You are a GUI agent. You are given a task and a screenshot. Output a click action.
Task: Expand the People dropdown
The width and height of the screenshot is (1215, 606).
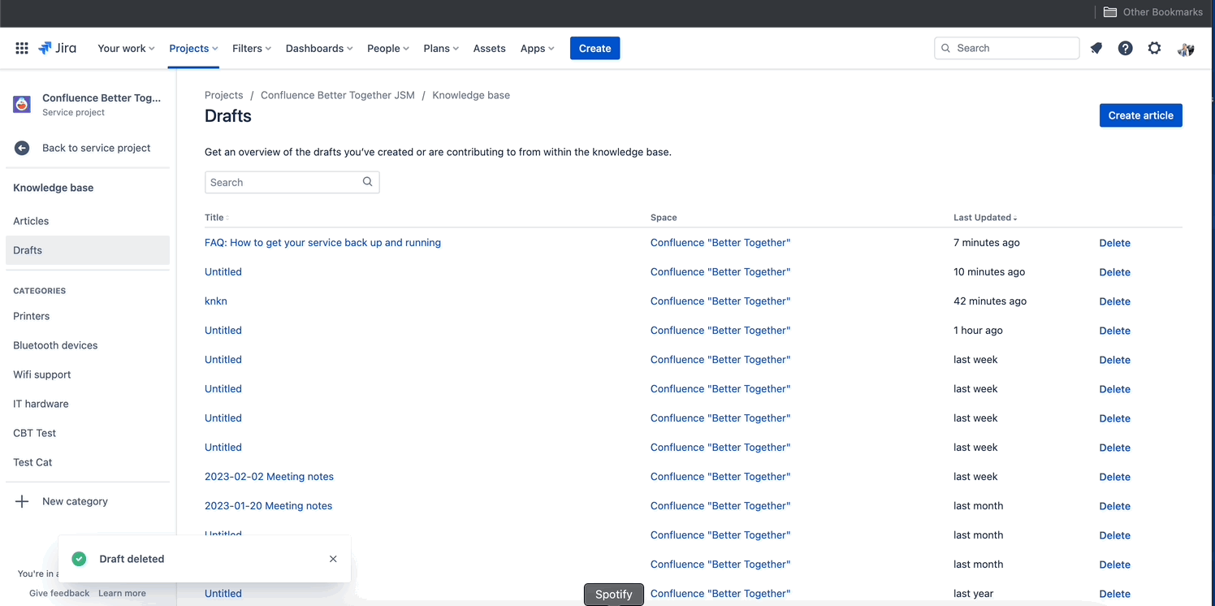388,49
